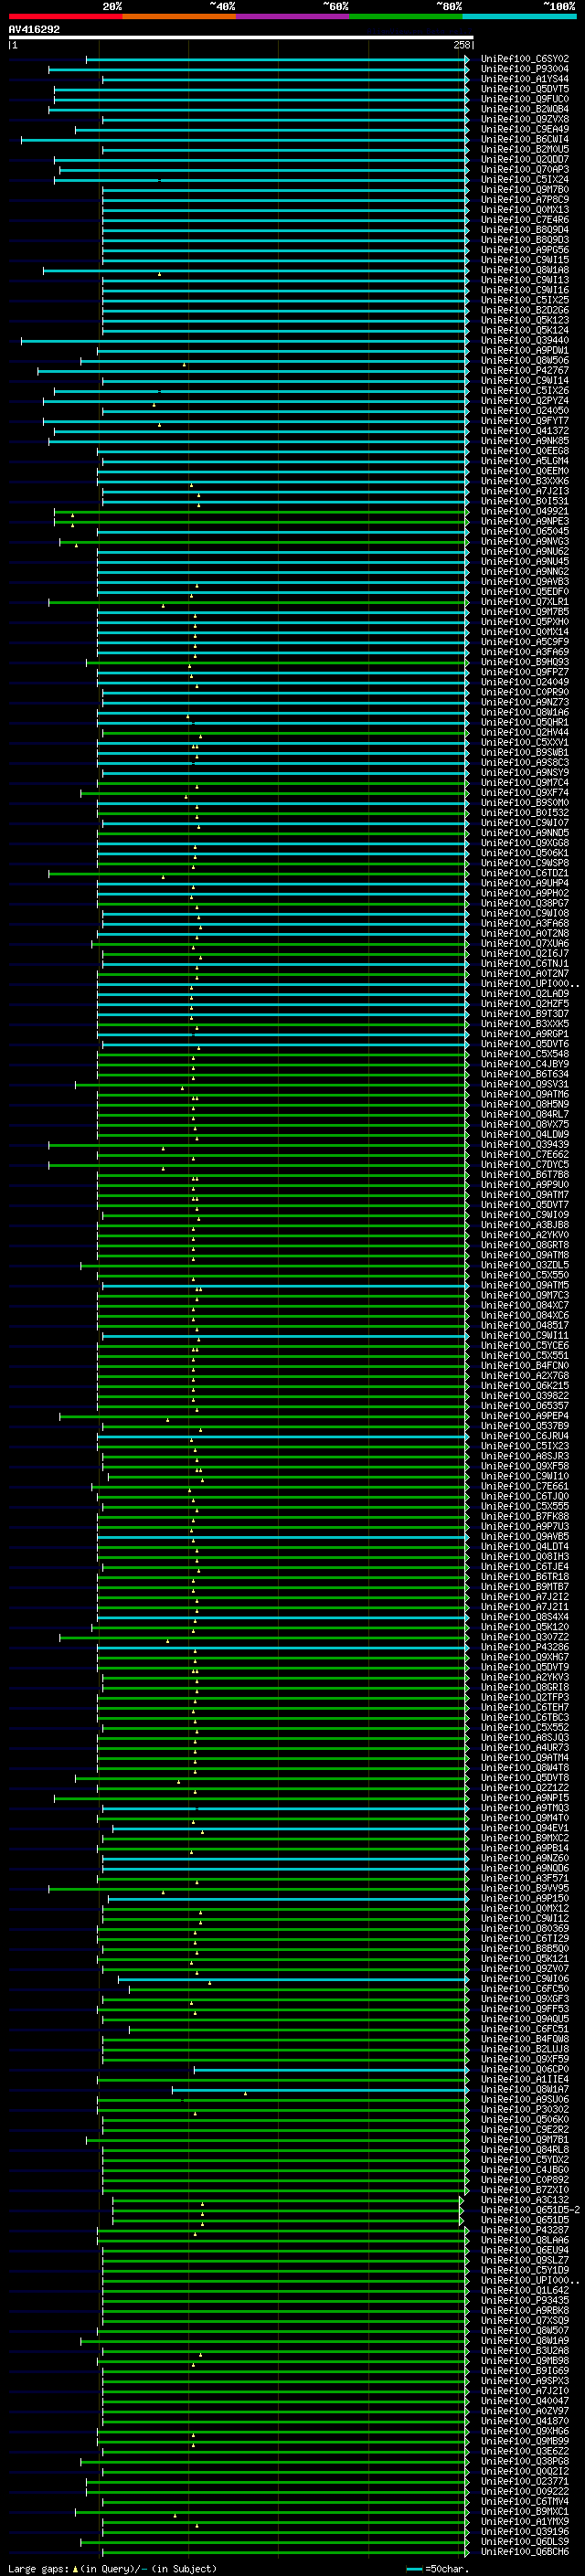The width and height of the screenshot is (585, 2576).
Task: Select hit UniRef100_B3XXK6
Action: point(525,481)
